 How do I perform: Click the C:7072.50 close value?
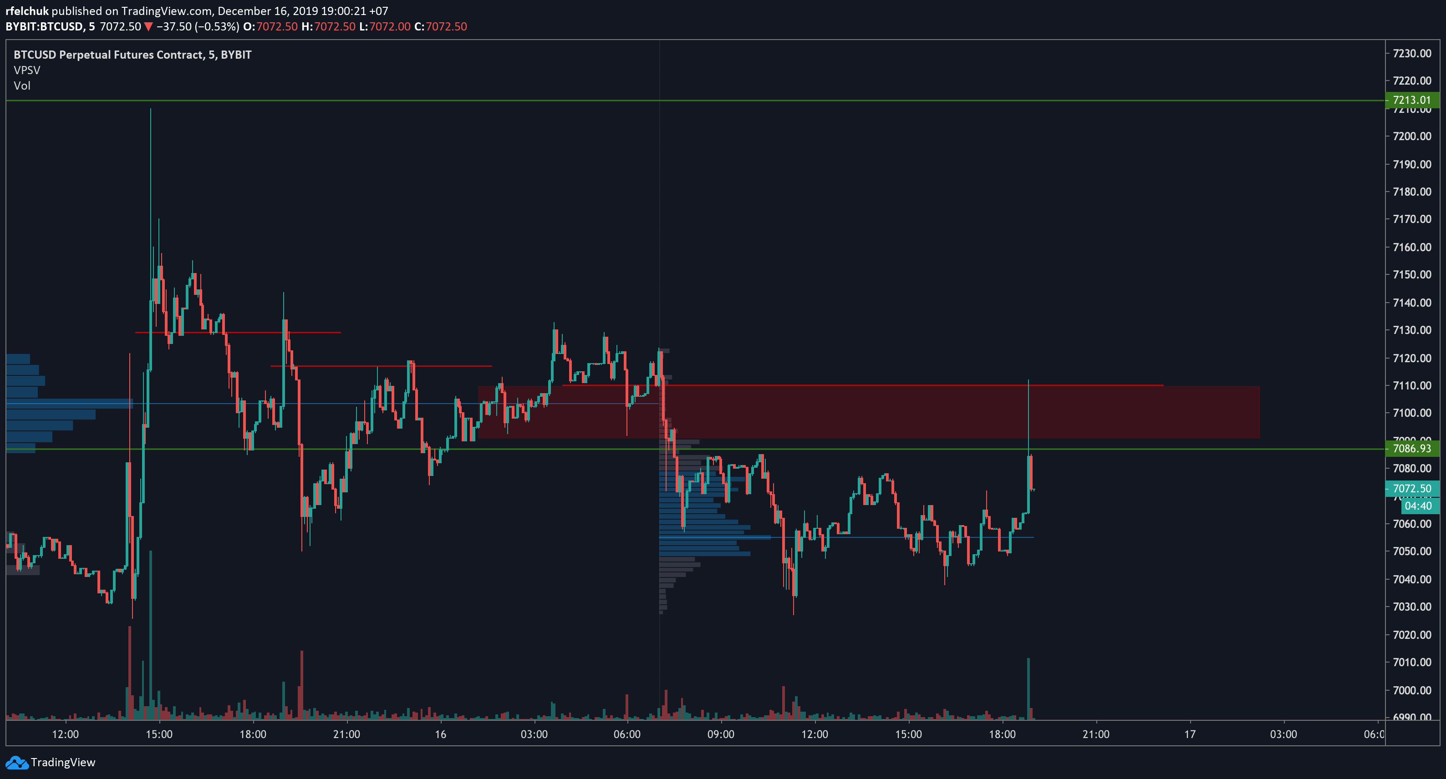coord(441,26)
